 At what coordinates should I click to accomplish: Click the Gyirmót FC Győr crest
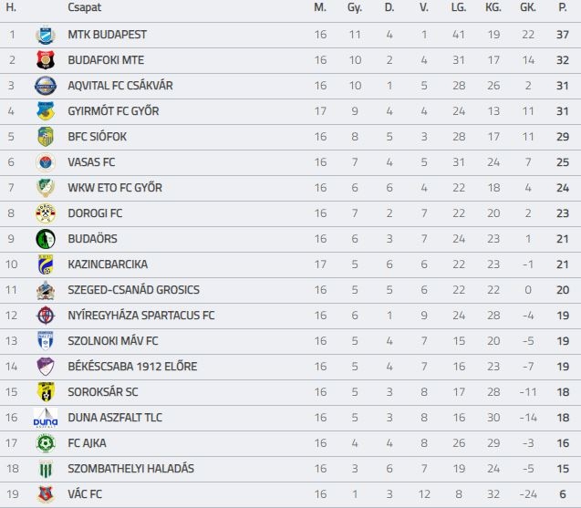(46, 111)
